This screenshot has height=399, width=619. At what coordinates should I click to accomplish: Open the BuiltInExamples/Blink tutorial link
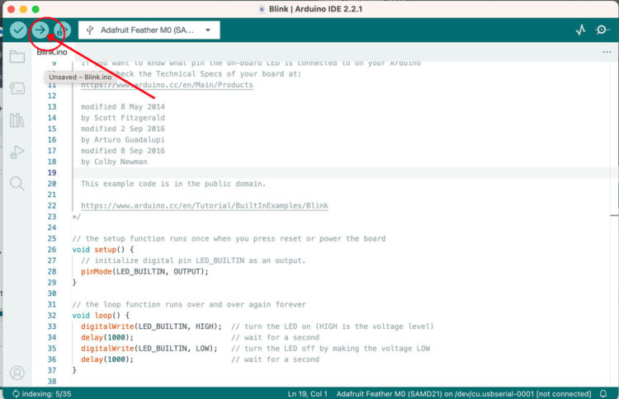(204, 205)
